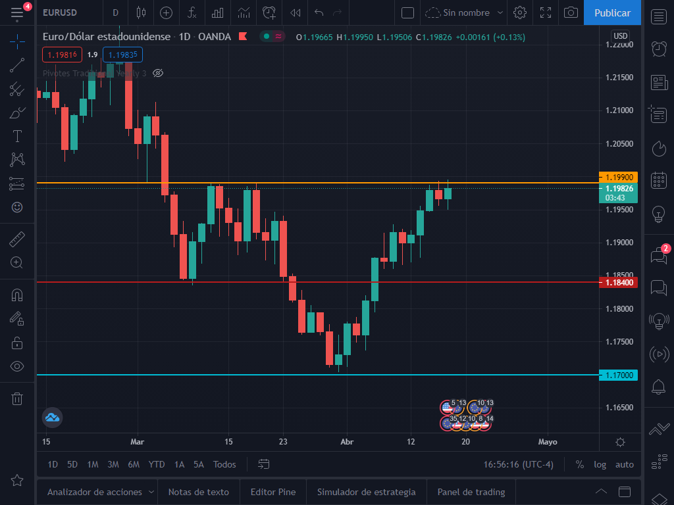This screenshot has height=505, width=674.
Task: Open the time axis settings gear
Action: click(x=620, y=442)
